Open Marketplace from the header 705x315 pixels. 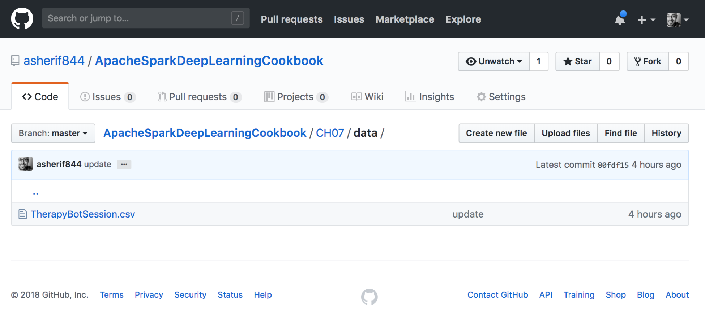405,19
